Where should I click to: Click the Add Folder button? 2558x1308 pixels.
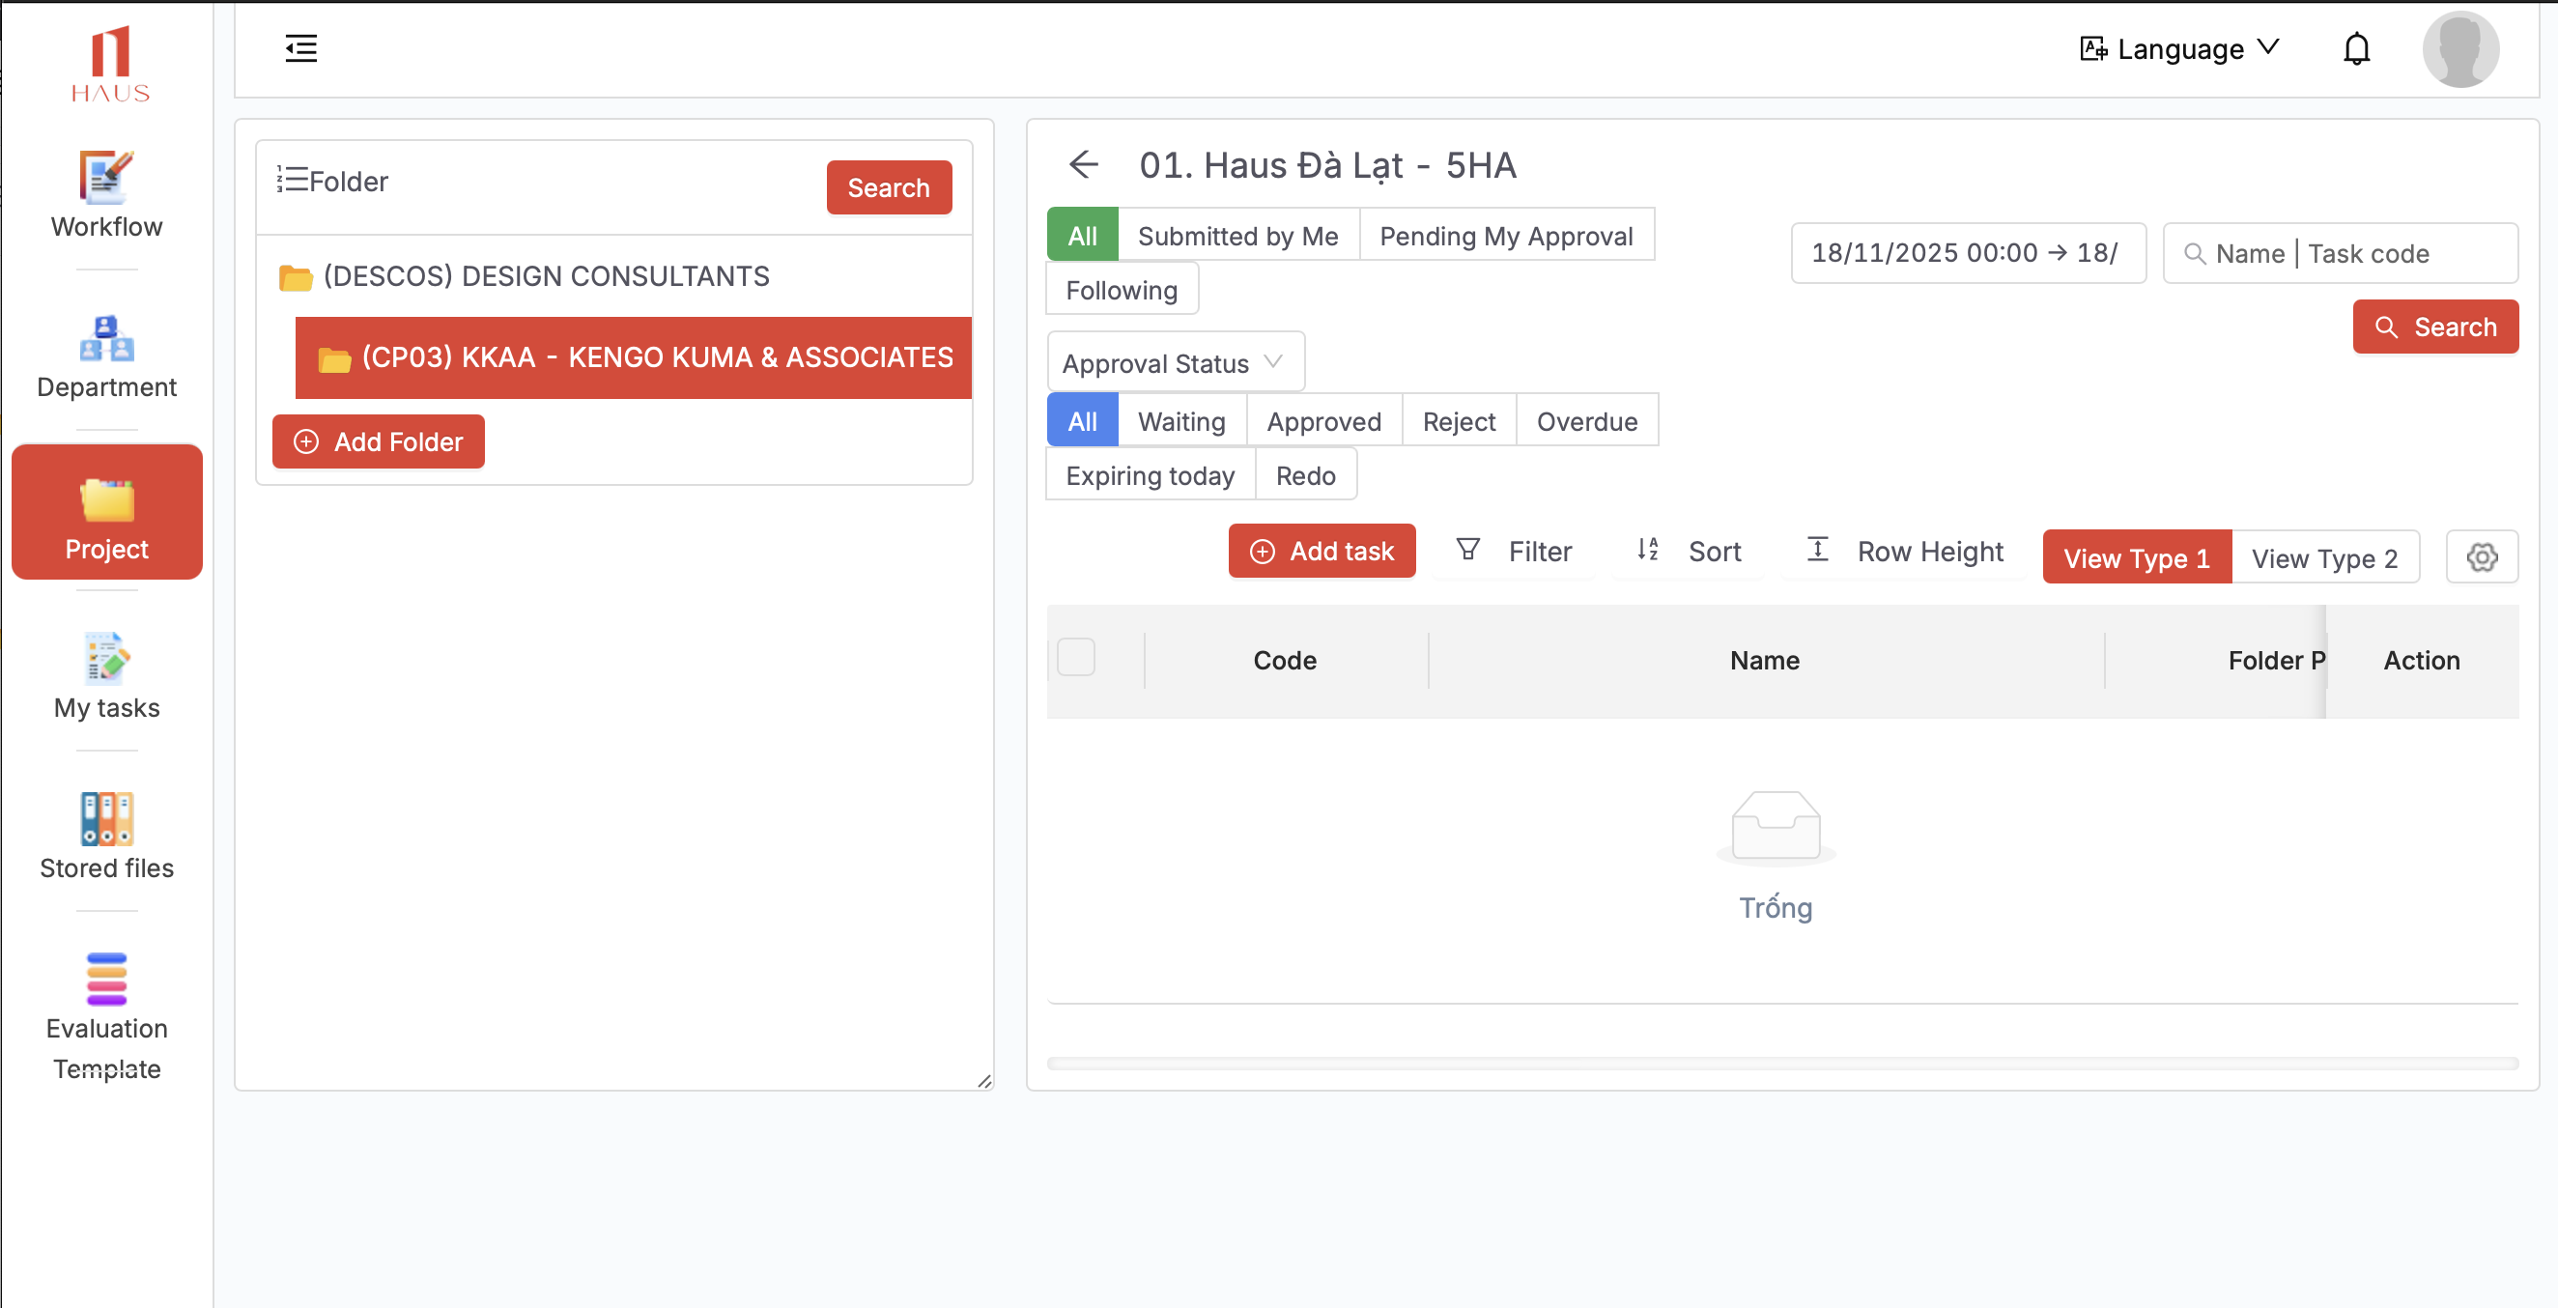[378, 442]
